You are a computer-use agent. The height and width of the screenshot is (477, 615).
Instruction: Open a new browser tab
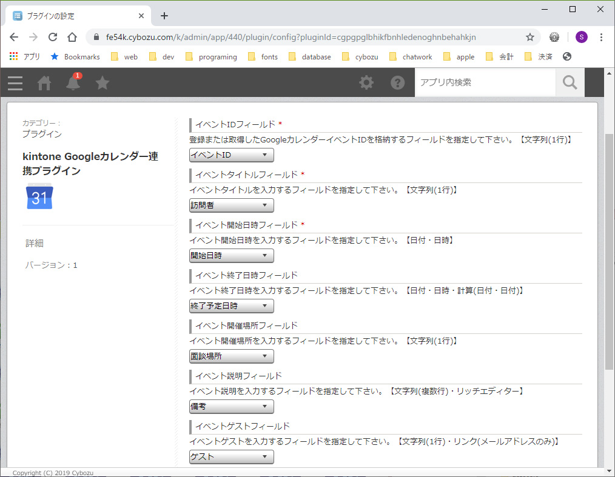tap(164, 16)
